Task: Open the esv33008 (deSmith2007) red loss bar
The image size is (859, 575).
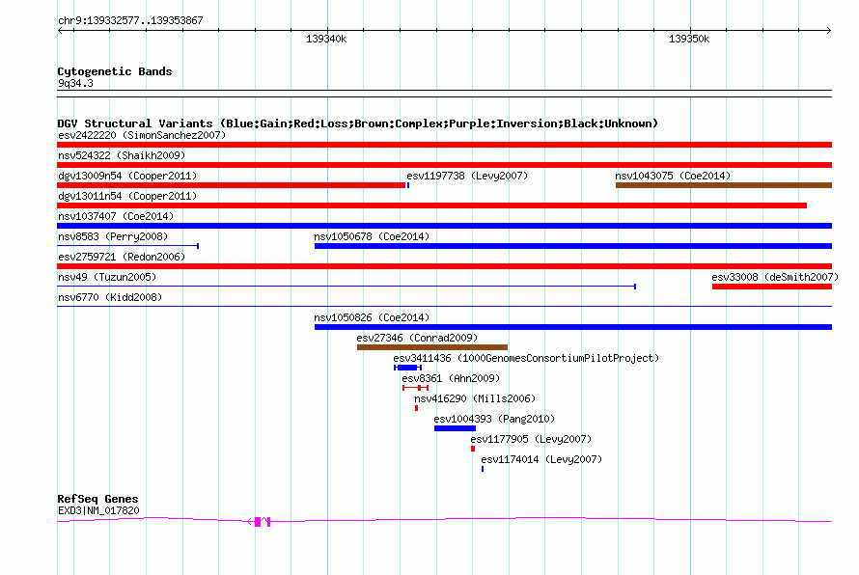Action: click(x=772, y=287)
